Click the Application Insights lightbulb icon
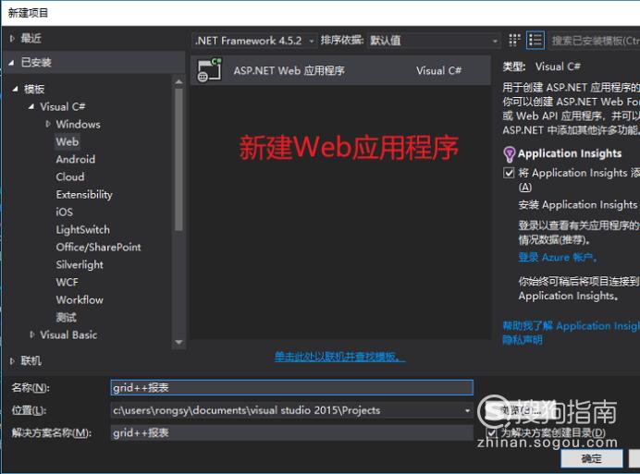Screen dimensions: 640x474 click(x=509, y=154)
